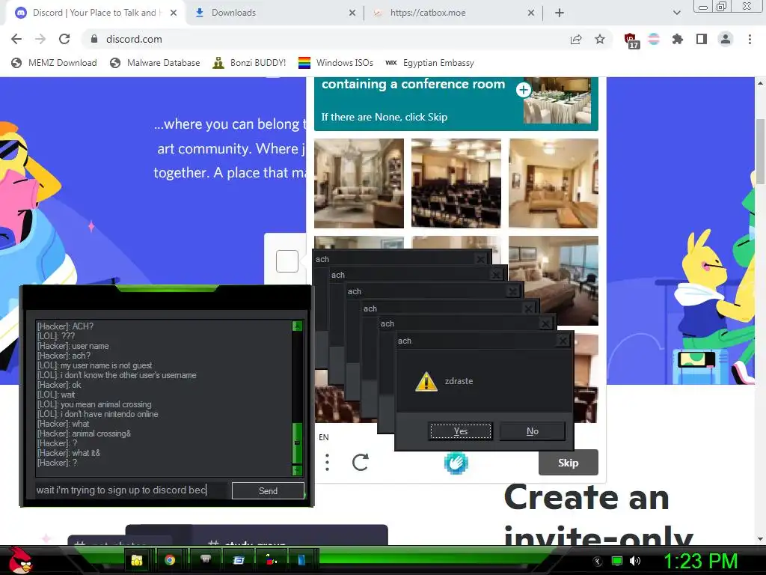
Task: Change captcha language EN
Action: click(323, 437)
